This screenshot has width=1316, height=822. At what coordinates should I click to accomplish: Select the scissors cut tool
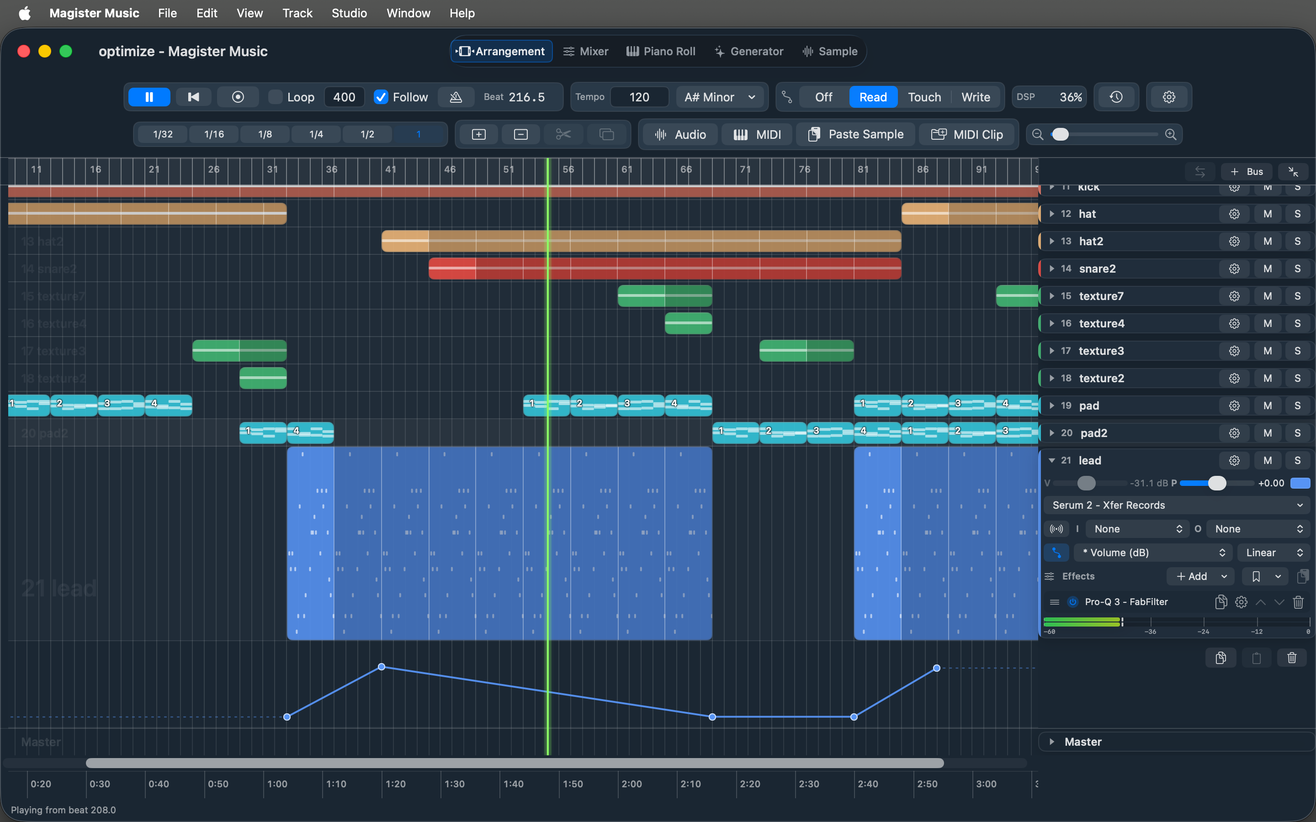pos(563,134)
